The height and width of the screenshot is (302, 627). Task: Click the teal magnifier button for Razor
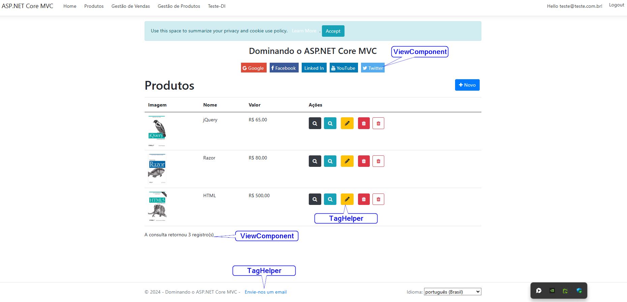pyautogui.click(x=330, y=161)
